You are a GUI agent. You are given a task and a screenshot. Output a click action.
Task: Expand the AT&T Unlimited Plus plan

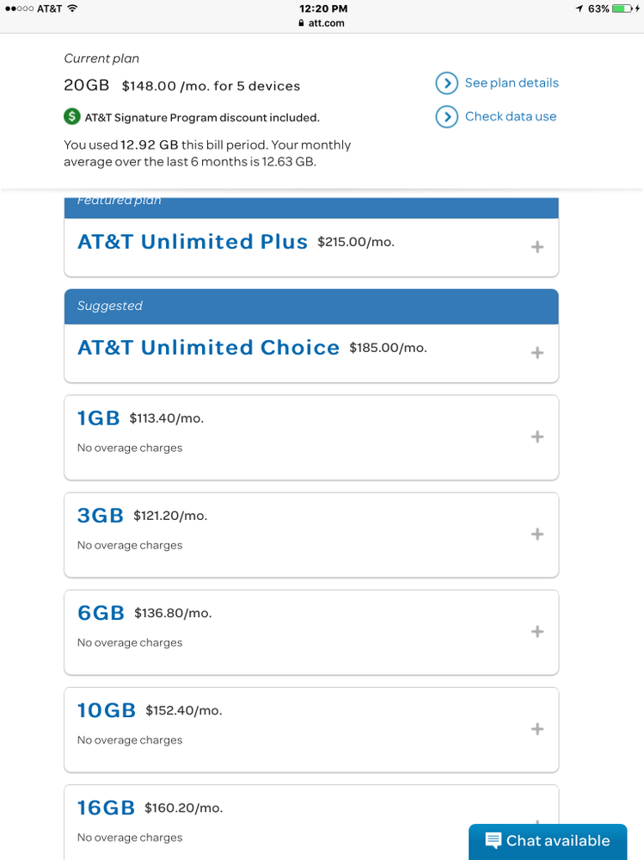[537, 247]
